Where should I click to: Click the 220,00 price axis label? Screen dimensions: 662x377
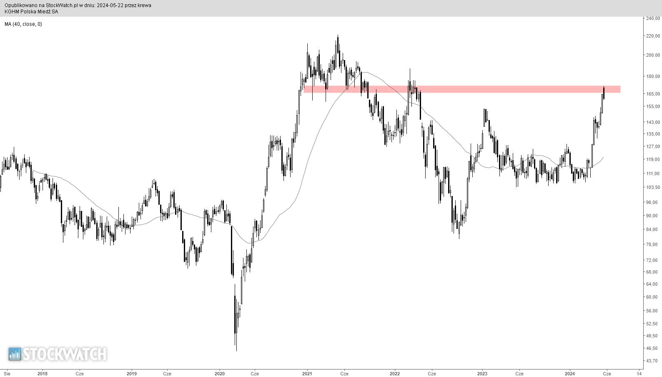pos(652,36)
